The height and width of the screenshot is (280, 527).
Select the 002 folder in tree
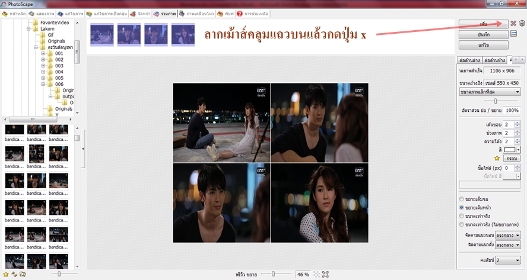(x=59, y=60)
